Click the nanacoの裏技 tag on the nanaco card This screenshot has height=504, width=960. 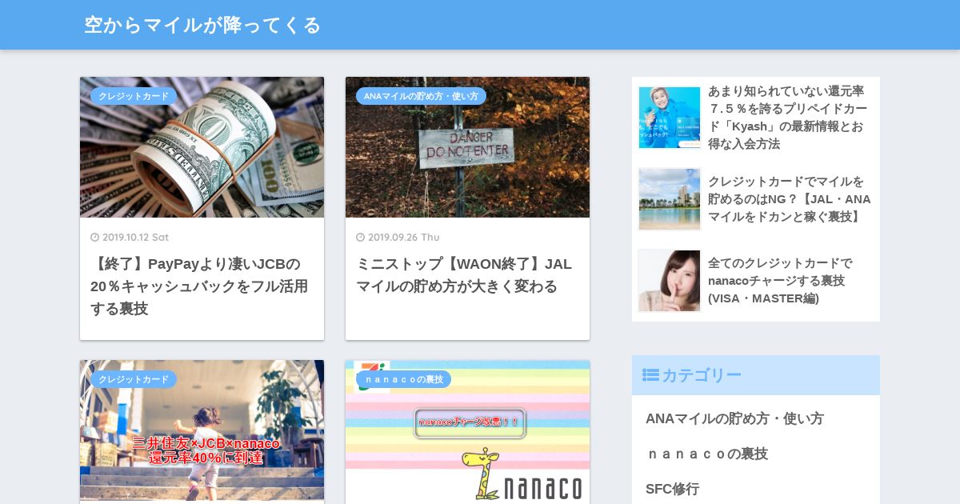tap(403, 379)
